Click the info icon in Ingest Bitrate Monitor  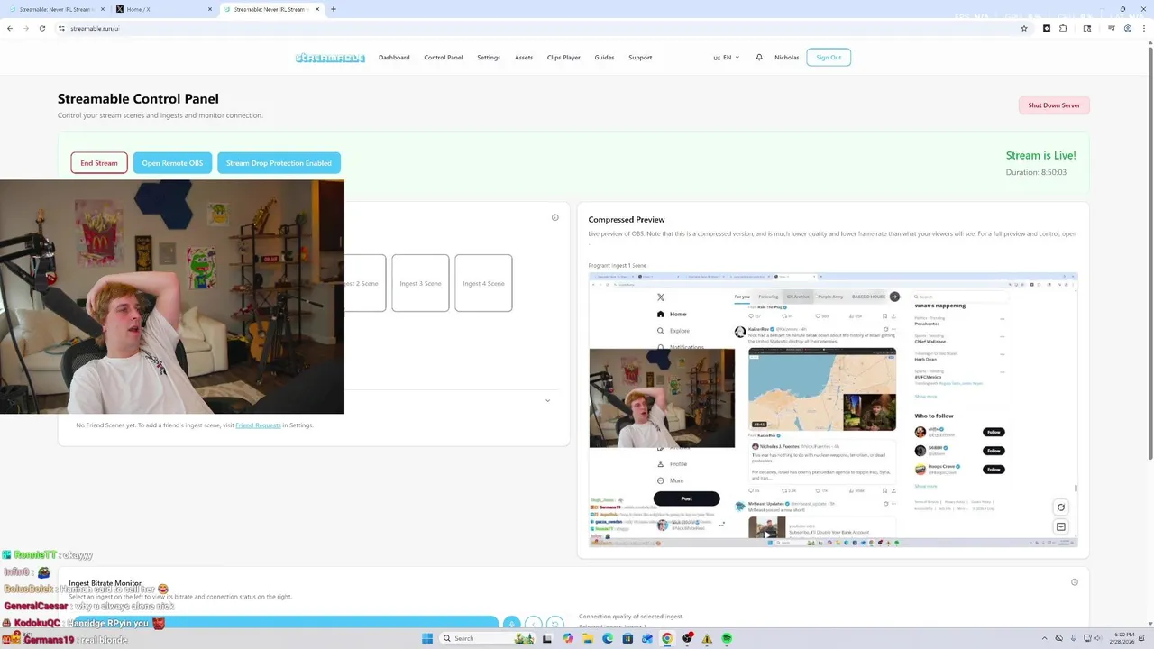(x=1075, y=582)
